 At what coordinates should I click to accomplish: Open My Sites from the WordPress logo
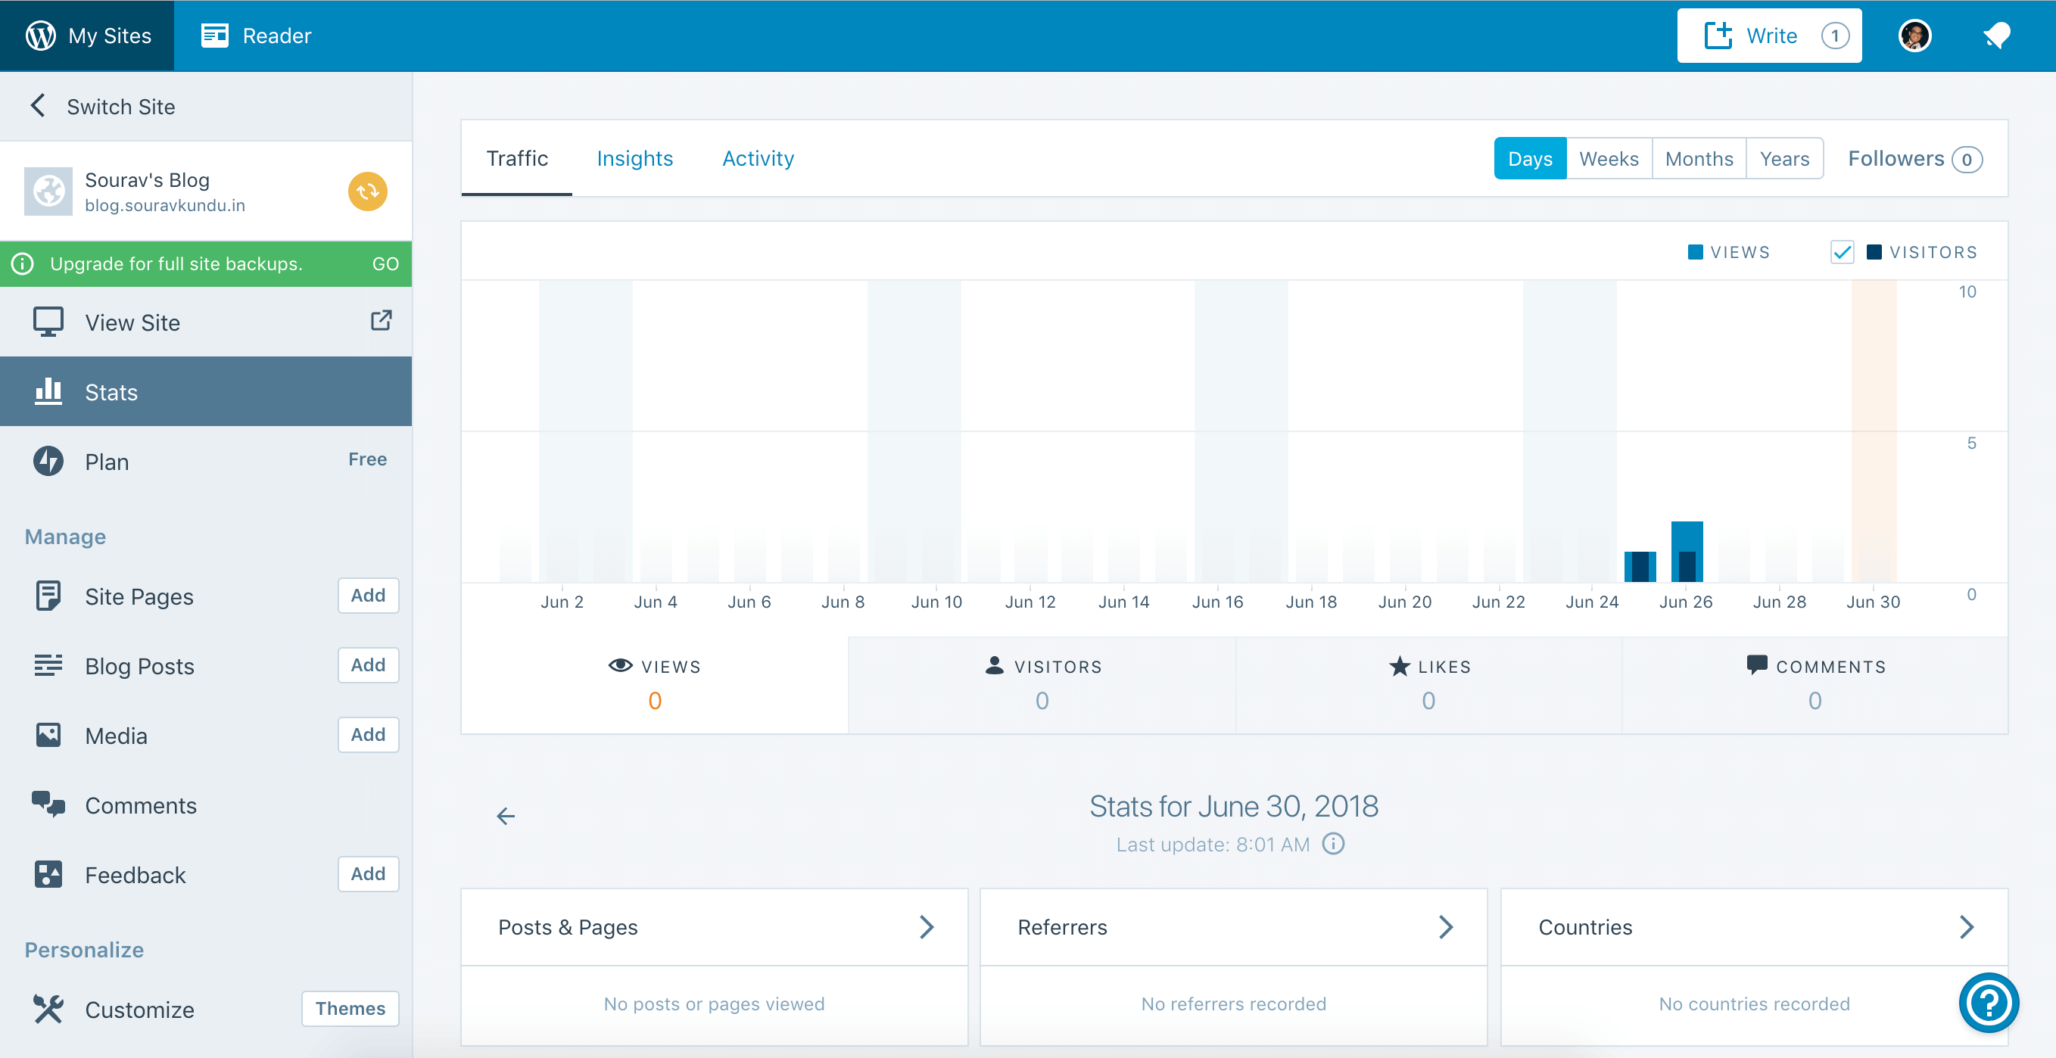pyautogui.click(x=88, y=35)
